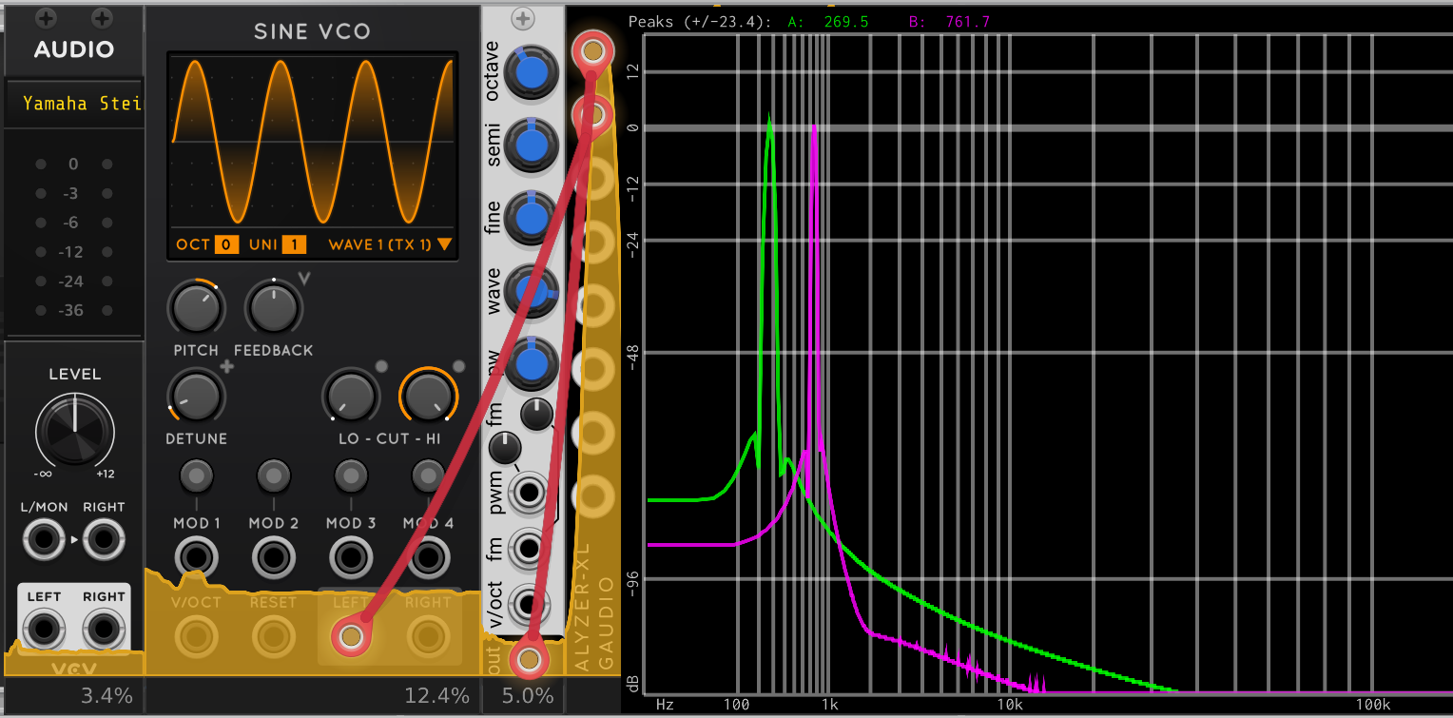Image resolution: width=1453 pixels, height=718 pixels.
Task: Open the WAVE 1 (TX 1) waveform dropdown
Action: [390, 244]
